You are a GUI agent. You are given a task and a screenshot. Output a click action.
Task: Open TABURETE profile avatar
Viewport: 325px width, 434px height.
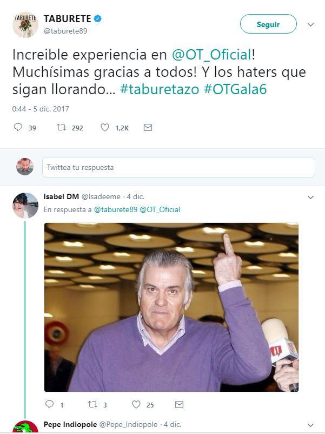25,25
